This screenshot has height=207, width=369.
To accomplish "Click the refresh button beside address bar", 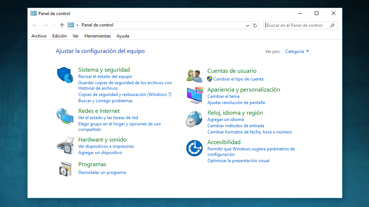I will (x=255, y=25).
